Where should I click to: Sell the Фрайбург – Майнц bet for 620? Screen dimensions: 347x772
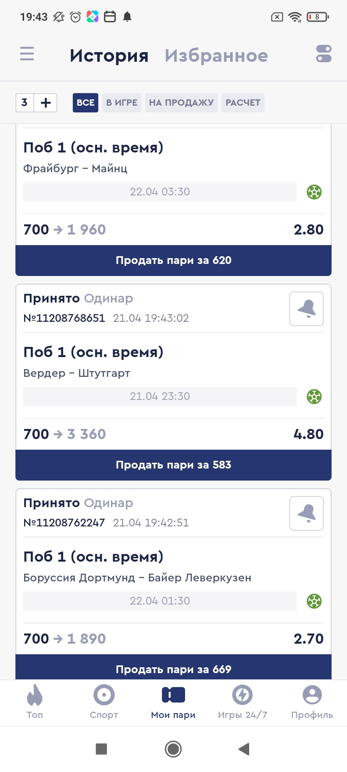pyautogui.click(x=173, y=261)
